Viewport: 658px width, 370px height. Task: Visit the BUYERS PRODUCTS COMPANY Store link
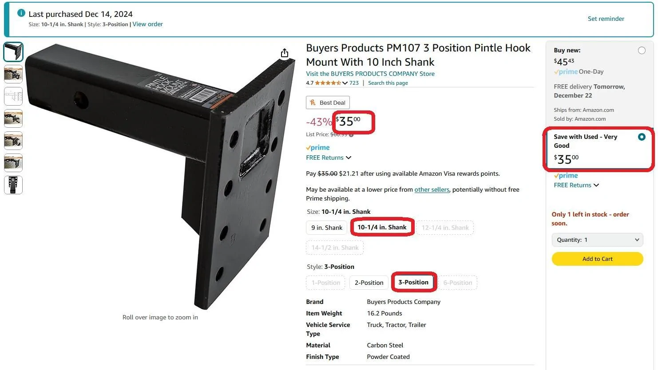(x=370, y=74)
